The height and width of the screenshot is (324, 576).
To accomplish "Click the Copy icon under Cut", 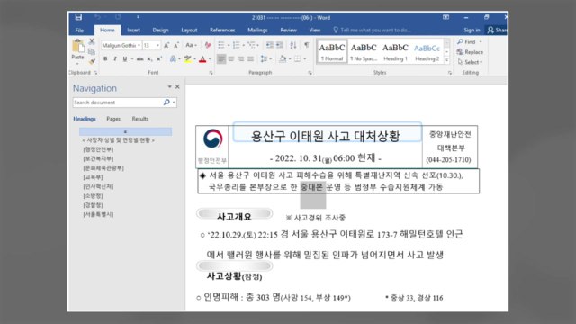I will tap(92, 52).
